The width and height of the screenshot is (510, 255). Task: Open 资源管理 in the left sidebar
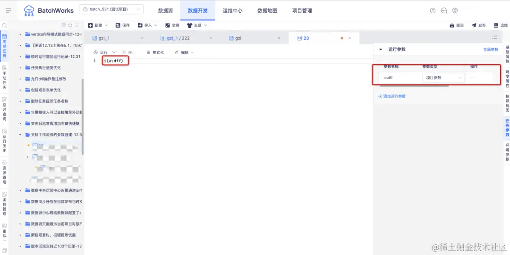[x=5, y=172]
